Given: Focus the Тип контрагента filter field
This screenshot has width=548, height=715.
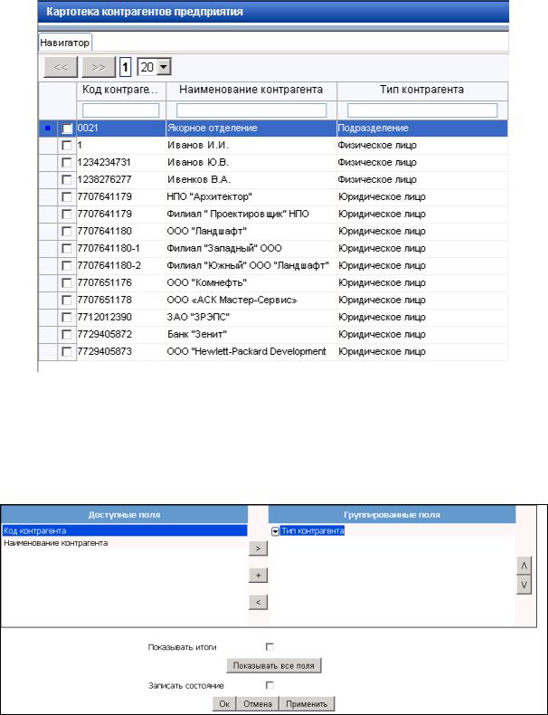Looking at the screenshot, I should click(x=422, y=110).
